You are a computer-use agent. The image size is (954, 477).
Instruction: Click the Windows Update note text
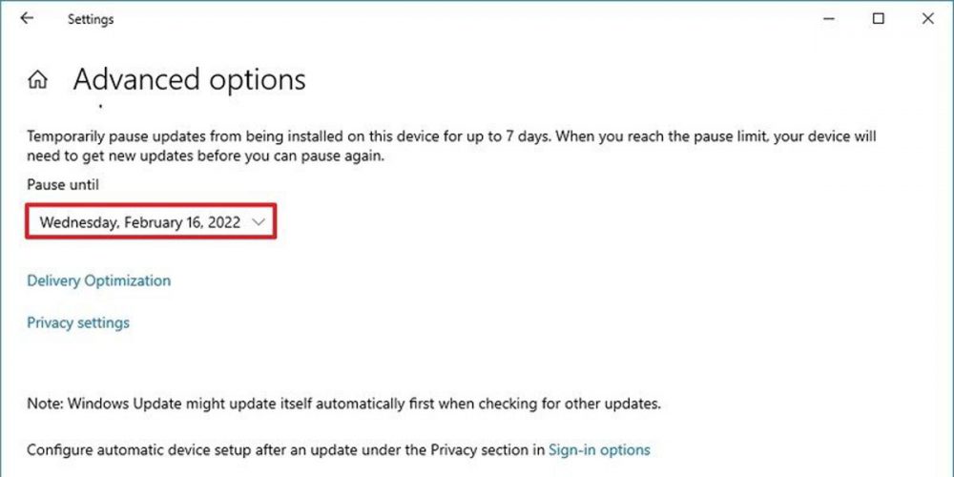[343, 404]
